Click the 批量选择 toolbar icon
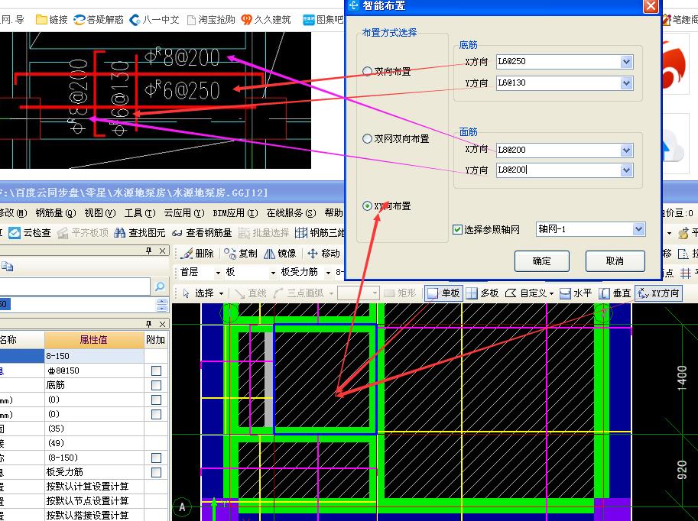 (x=244, y=233)
